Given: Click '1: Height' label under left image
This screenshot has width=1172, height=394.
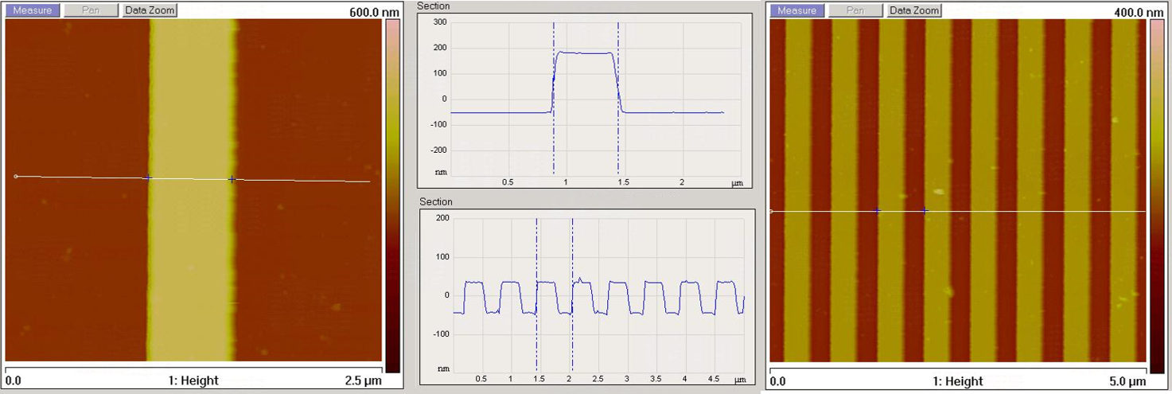Looking at the screenshot, I should click(x=193, y=381).
